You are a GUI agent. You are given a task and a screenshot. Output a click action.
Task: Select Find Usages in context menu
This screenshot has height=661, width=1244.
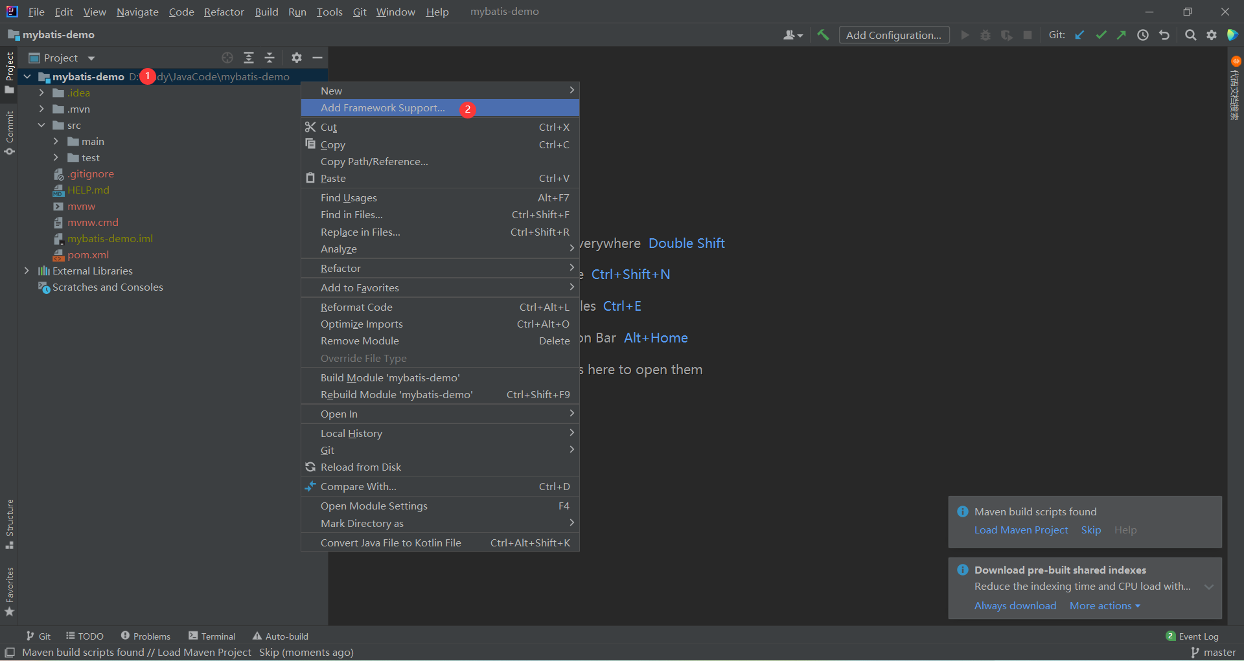pyautogui.click(x=440, y=197)
